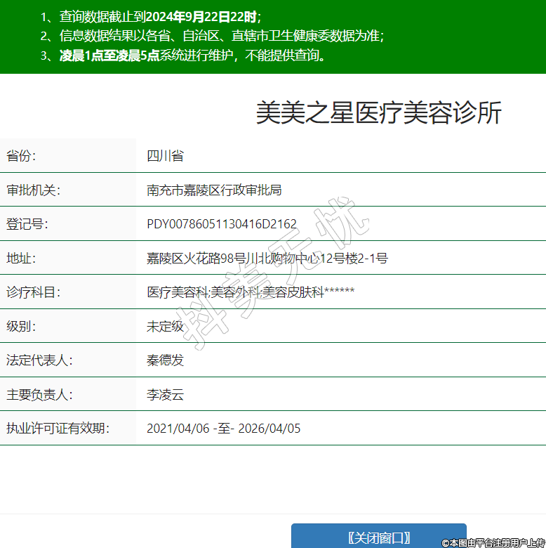Click the 地址 row label
This screenshot has height=548, width=546.
(21, 258)
